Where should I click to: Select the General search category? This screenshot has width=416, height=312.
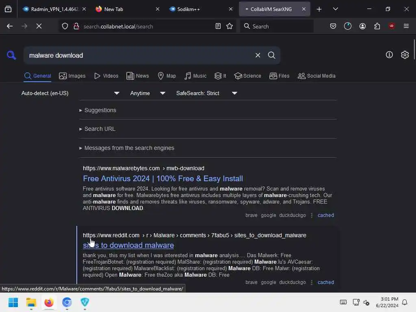(x=37, y=76)
